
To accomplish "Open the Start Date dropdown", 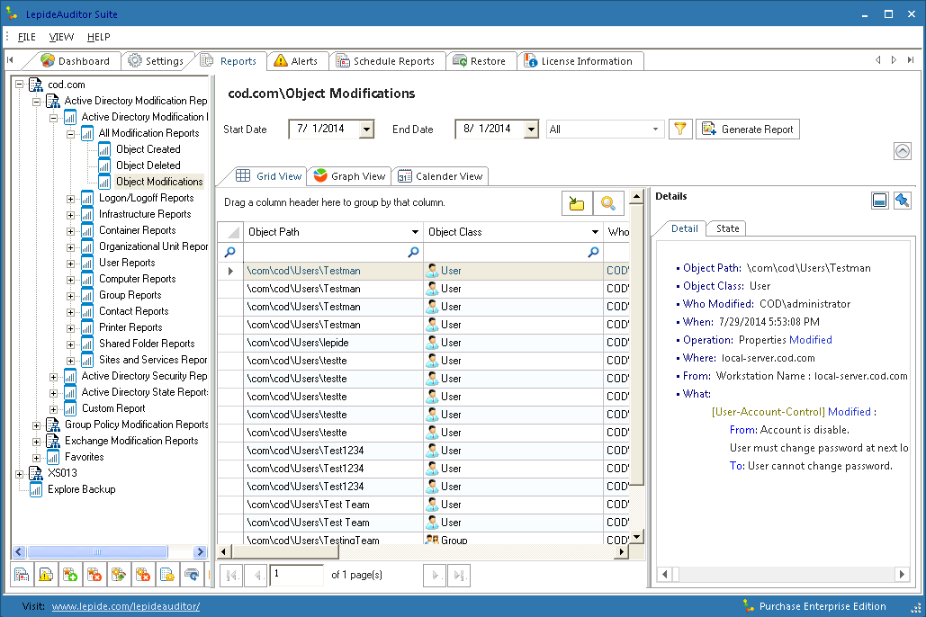I will (367, 129).
